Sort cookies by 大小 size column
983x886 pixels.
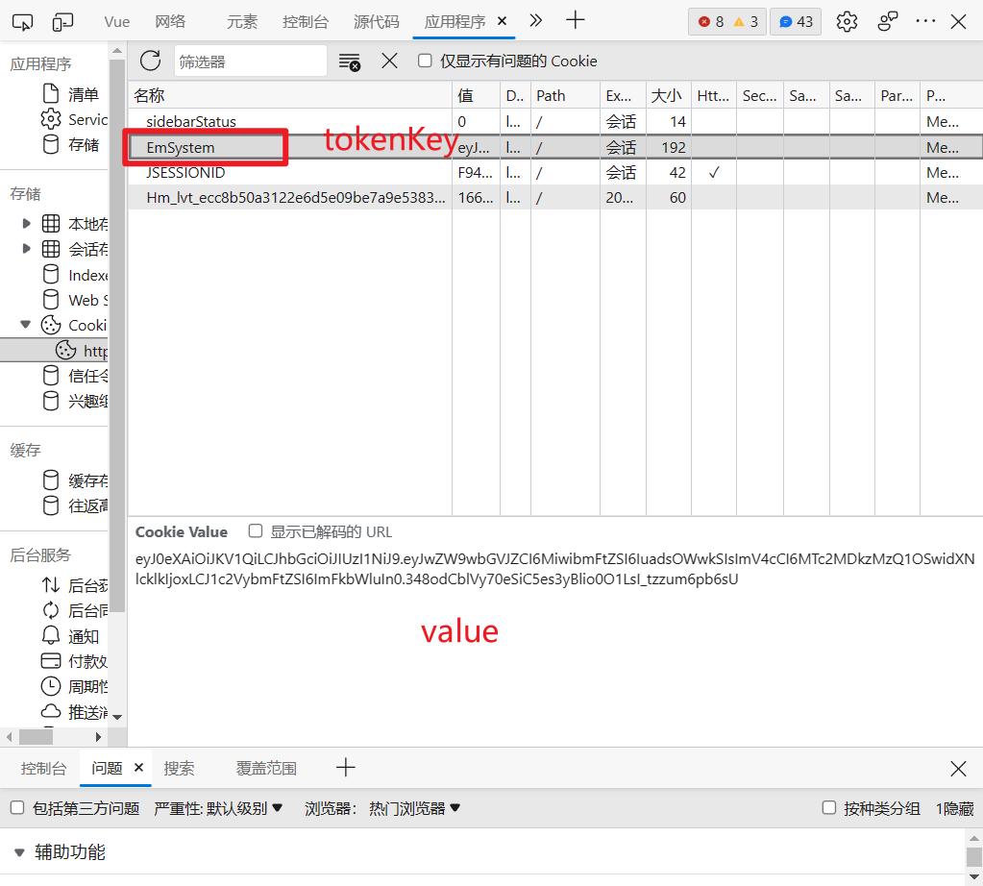[x=668, y=95]
